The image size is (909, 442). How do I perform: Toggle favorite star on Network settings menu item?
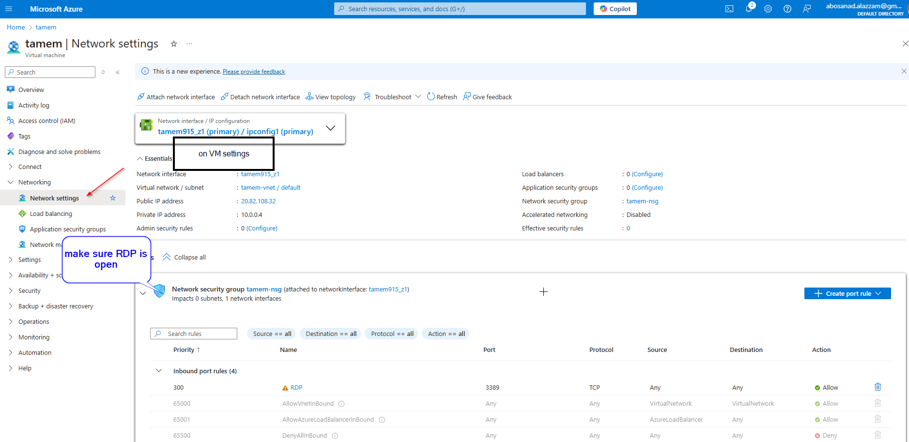click(x=113, y=198)
